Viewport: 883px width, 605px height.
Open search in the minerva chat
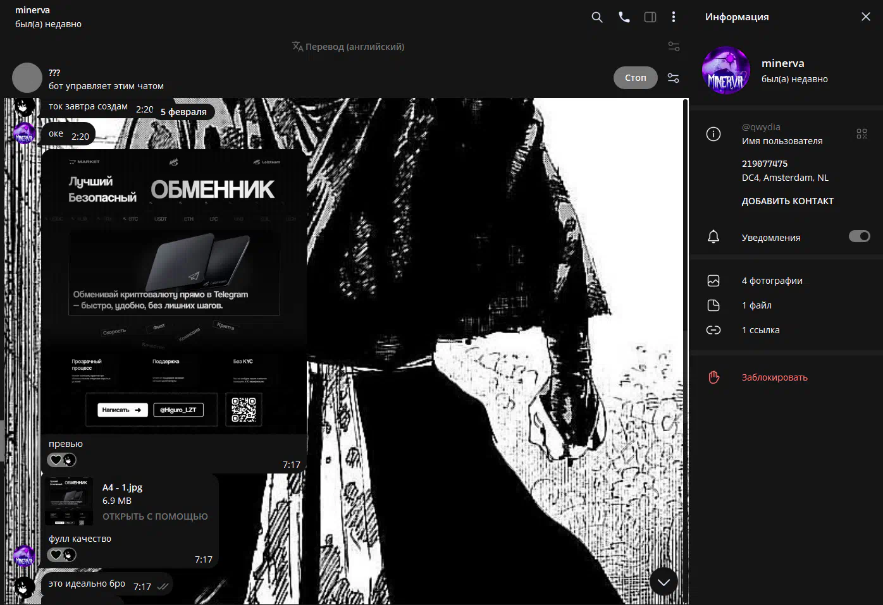(596, 17)
